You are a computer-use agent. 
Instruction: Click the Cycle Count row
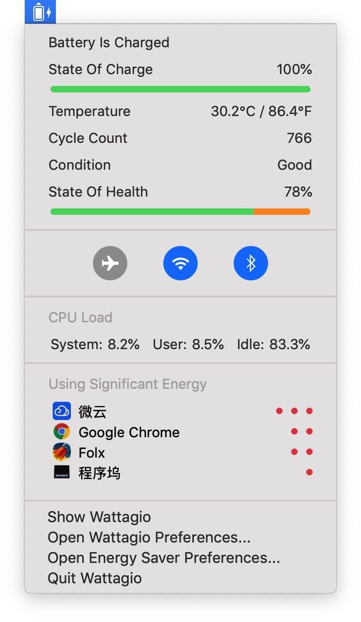[180, 138]
